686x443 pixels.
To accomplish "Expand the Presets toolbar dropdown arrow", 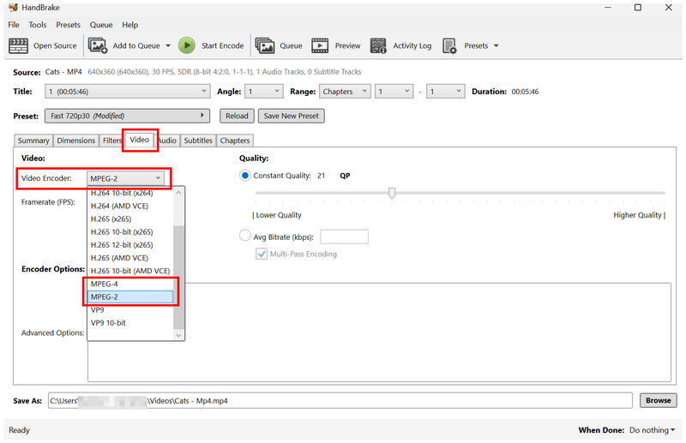I will click(x=496, y=45).
